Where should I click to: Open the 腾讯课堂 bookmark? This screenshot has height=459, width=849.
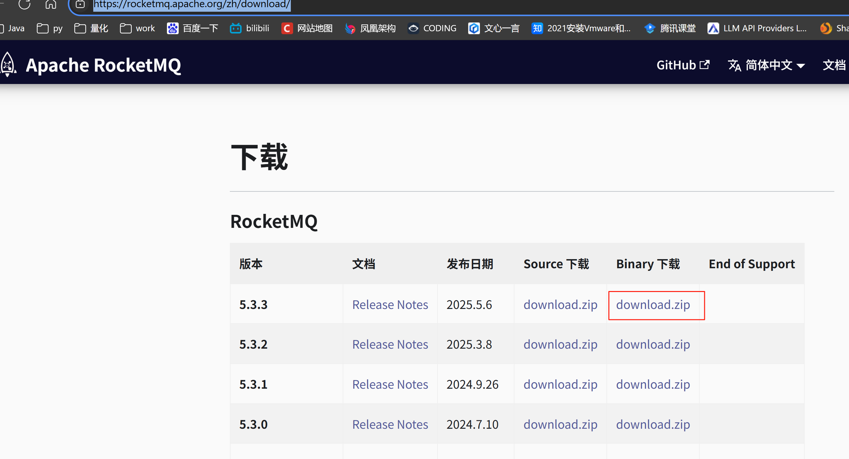tap(670, 28)
